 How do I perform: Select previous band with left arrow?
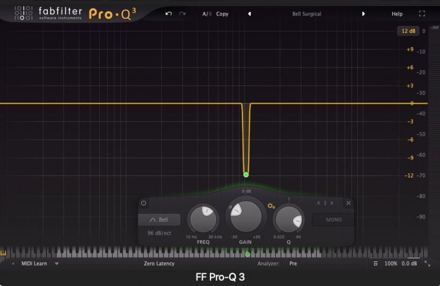coord(318,203)
